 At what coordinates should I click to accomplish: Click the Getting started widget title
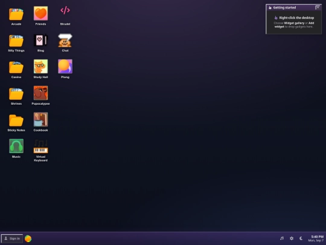coord(284,7)
